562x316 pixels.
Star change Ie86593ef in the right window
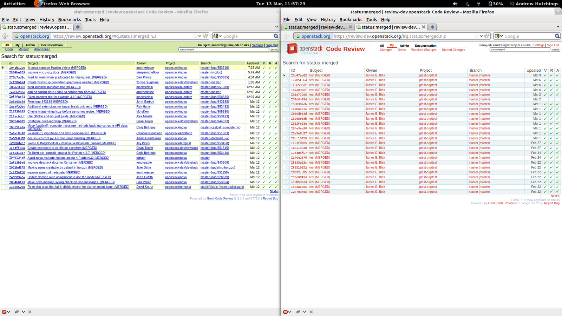click(288, 85)
